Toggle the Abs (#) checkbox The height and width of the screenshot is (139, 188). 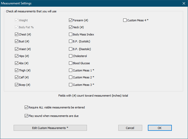click(x=17, y=63)
